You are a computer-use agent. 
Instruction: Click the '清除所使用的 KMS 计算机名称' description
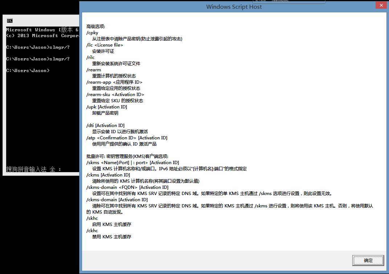point(146,181)
